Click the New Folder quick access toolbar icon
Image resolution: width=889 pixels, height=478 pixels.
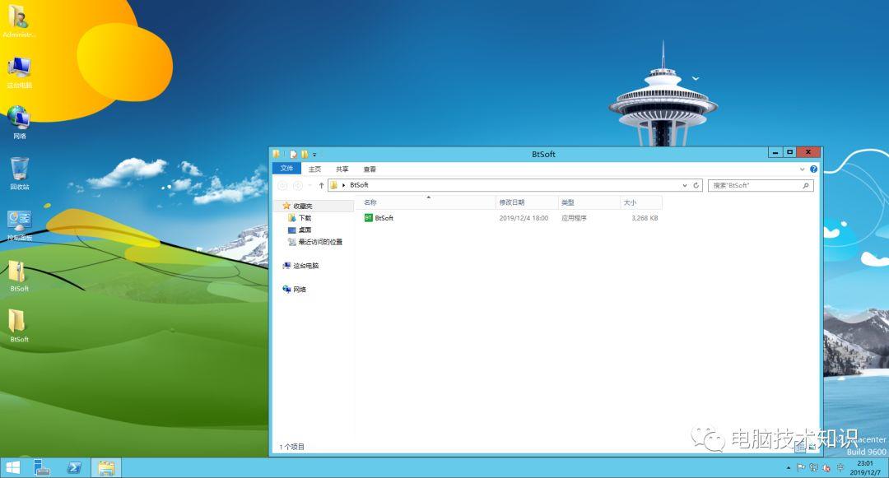tap(305, 154)
